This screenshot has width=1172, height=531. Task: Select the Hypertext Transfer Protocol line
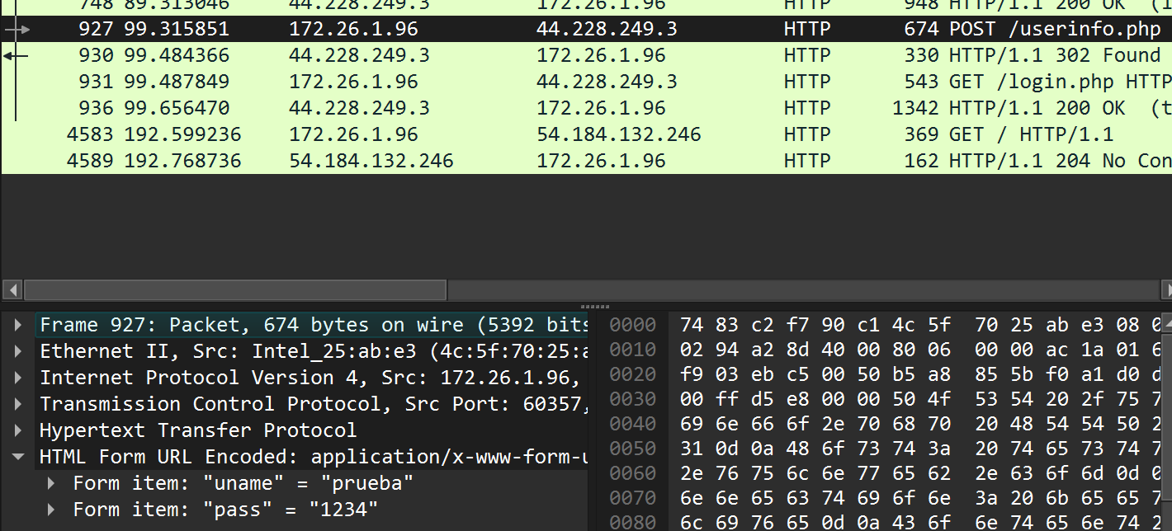pos(198,430)
